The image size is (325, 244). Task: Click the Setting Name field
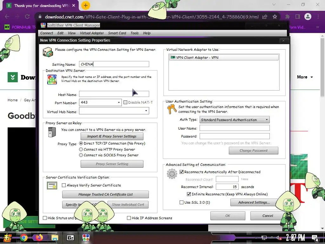114,64
